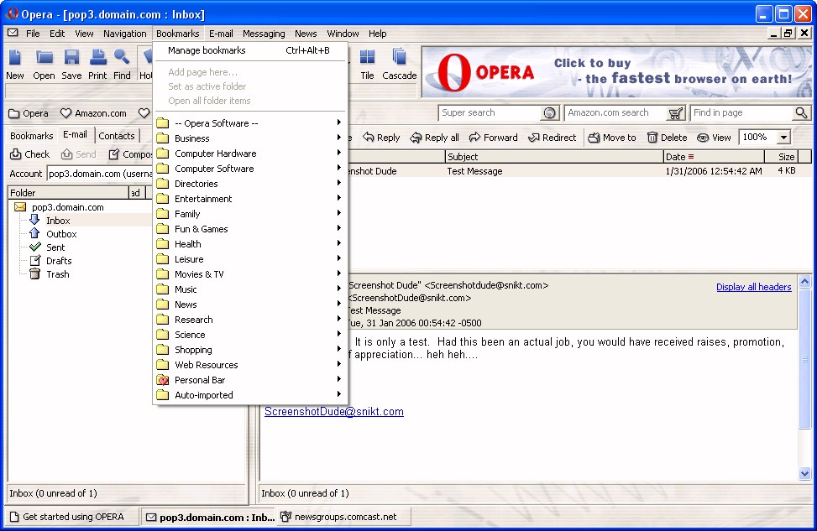Viewport: 817px width, 531px height.
Task: Expand the Business bookmarks folder
Action: (250, 138)
